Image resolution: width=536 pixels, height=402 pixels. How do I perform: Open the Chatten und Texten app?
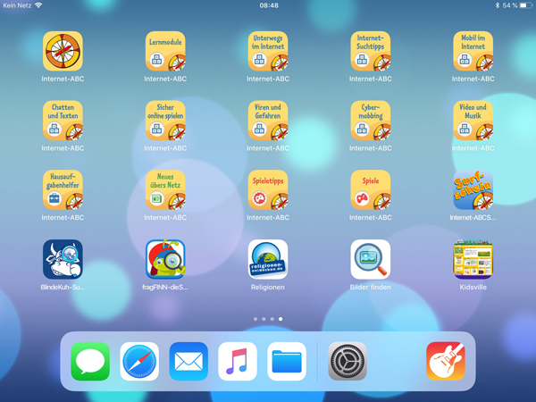pyautogui.click(x=63, y=121)
